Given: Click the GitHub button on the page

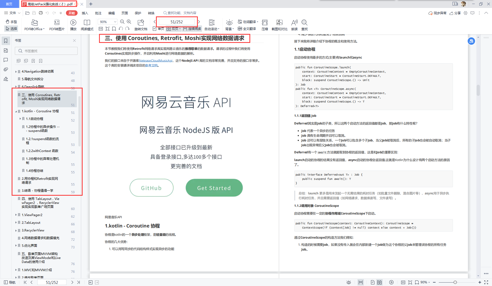Looking at the screenshot, I should point(151,188).
